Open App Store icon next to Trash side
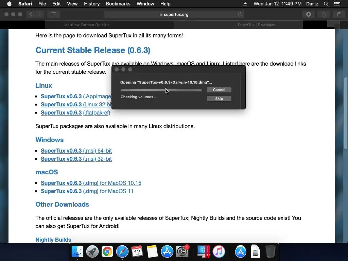This screenshot has height=261, width=348. 240,251
